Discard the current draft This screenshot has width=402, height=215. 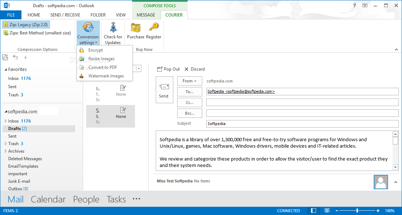pyautogui.click(x=195, y=69)
